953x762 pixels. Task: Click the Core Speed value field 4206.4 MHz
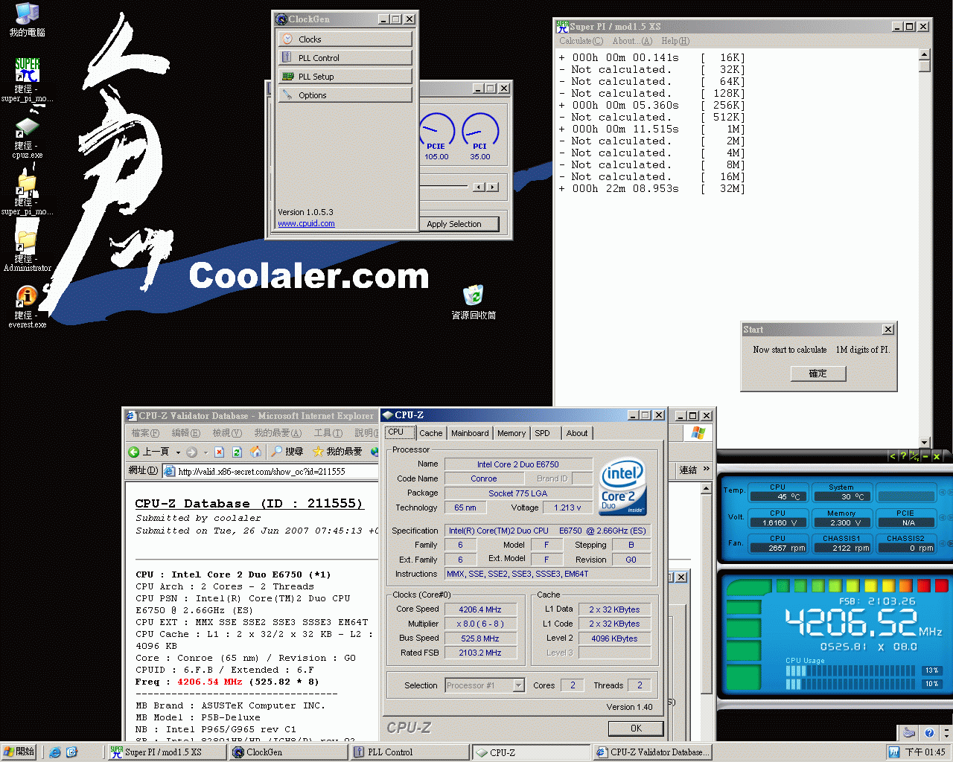479,609
